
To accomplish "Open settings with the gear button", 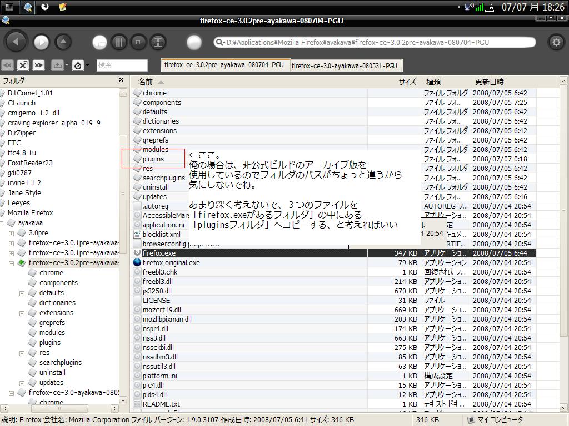I will pyautogui.click(x=556, y=43).
